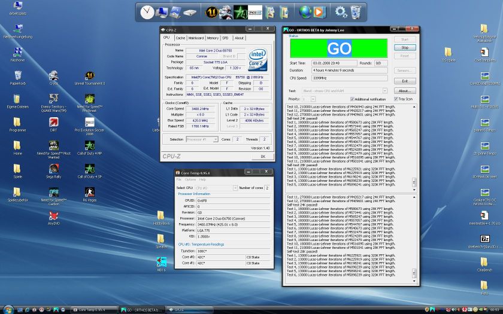Click the Exit button in ORTHOS

405,81
